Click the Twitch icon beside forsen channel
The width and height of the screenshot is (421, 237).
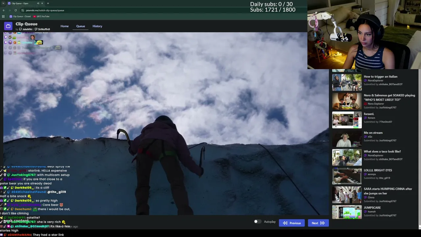[x=365, y=118]
